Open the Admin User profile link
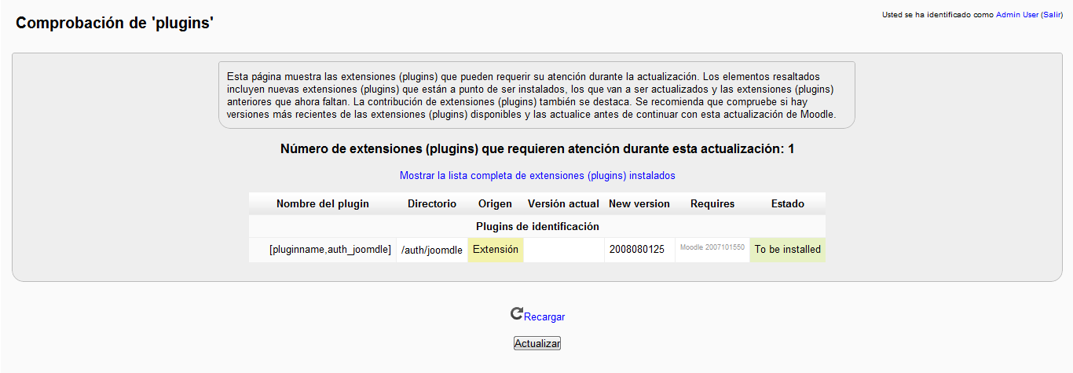Screen dimensions: 1073x373 pyautogui.click(x=1017, y=15)
